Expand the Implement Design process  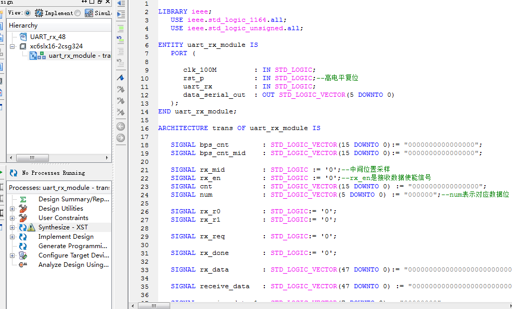click(12, 237)
